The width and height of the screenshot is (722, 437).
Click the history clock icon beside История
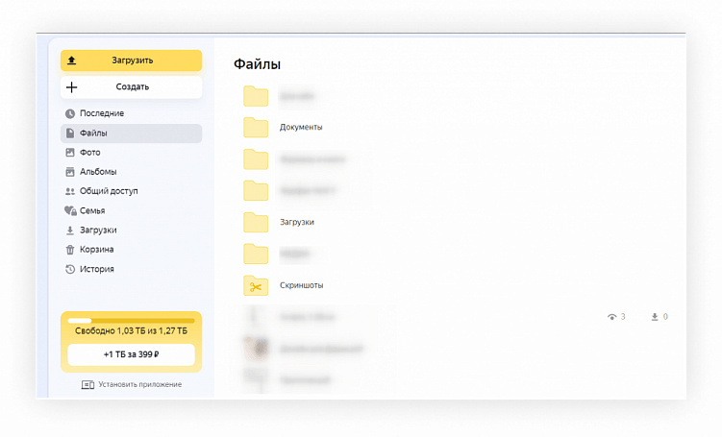pos(70,269)
